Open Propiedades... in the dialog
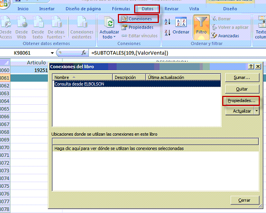 tap(241, 101)
